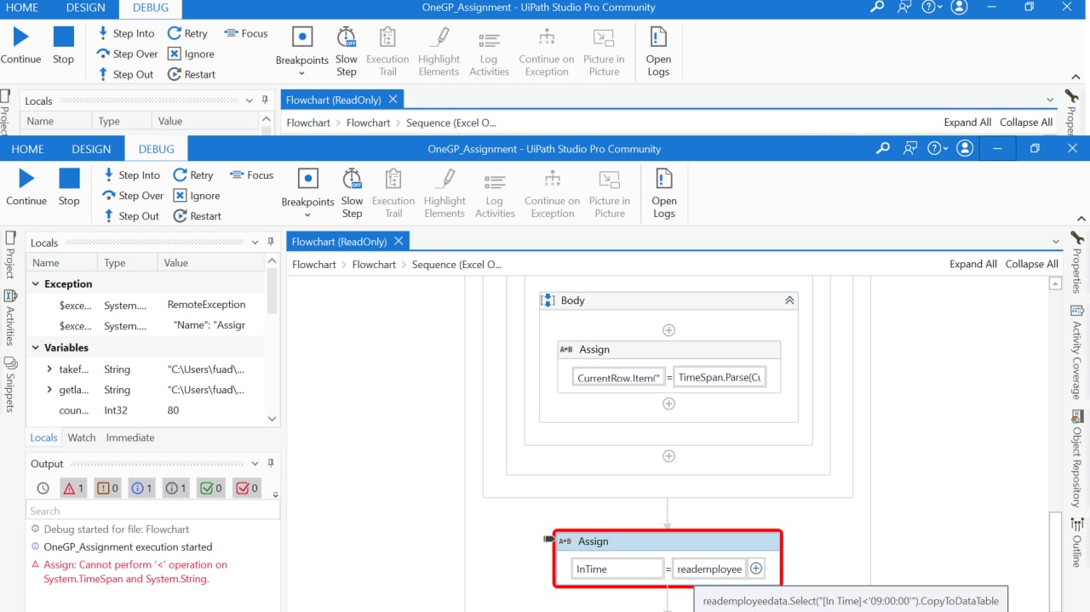
Task: Click plus icon below Assign in Body
Action: coord(668,403)
